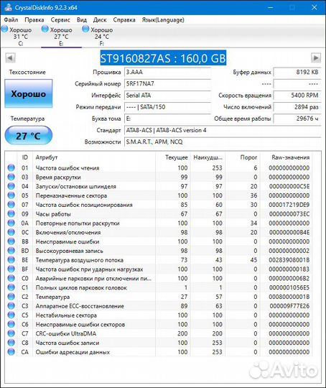Click status icon for Аппаратное ECC-восстановление
This screenshot has height=388, width=326.
[x=11, y=305]
